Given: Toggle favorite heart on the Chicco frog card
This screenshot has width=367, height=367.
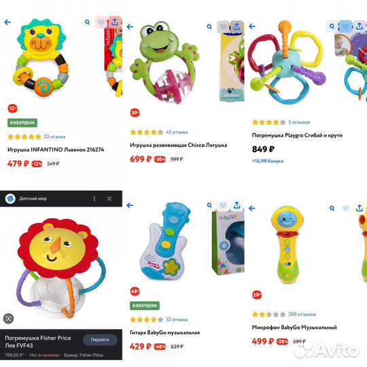Looking at the screenshot, I should click(223, 27).
